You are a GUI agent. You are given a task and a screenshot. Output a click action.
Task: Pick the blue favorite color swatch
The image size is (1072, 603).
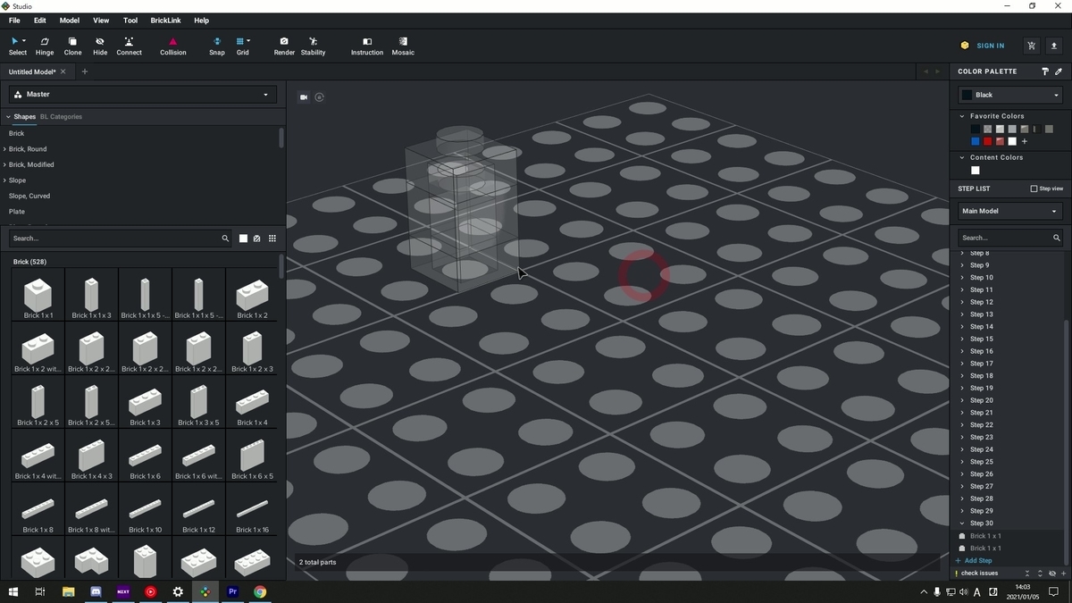(976, 141)
